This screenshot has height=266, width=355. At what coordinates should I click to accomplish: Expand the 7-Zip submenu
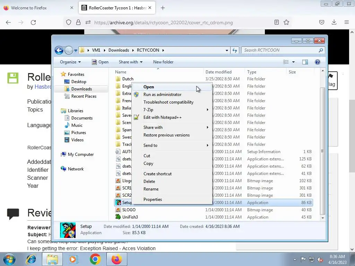[172, 110]
